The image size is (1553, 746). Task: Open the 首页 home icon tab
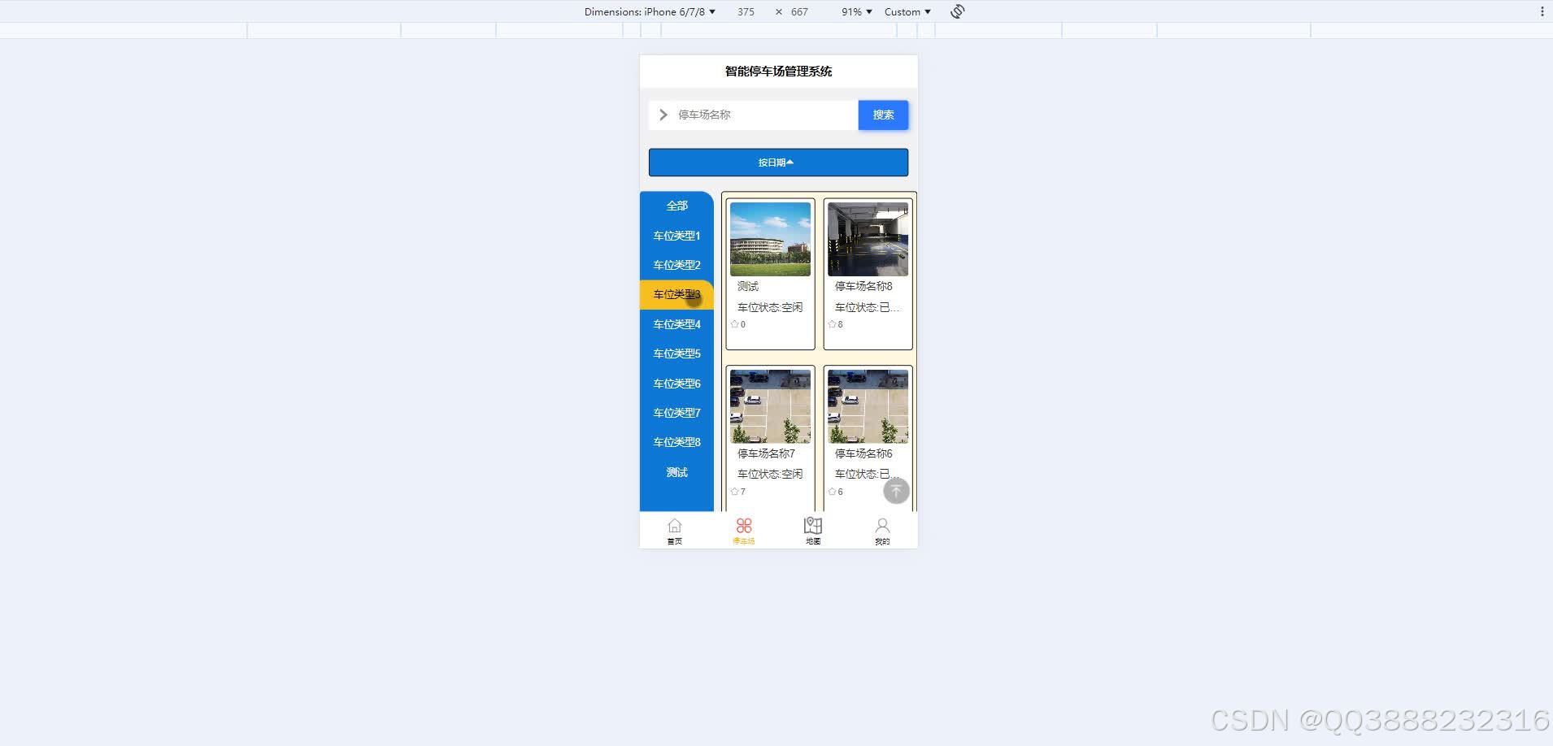pos(674,531)
